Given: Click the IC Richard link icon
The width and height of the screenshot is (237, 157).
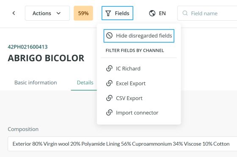Looking at the screenshot, I should point(109,68).
